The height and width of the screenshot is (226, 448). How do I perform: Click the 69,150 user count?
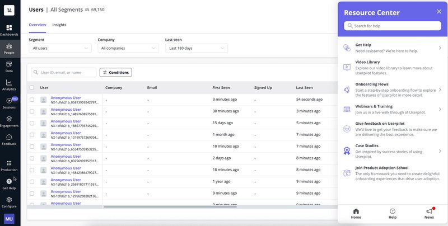[x=97, y=10]
